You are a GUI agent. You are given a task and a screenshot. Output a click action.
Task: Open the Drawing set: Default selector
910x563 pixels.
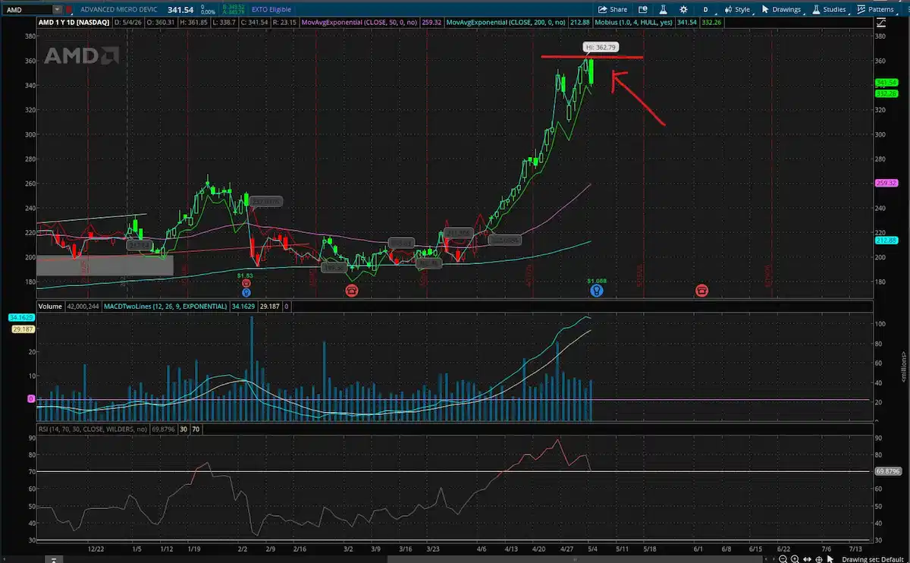(871, 558)
